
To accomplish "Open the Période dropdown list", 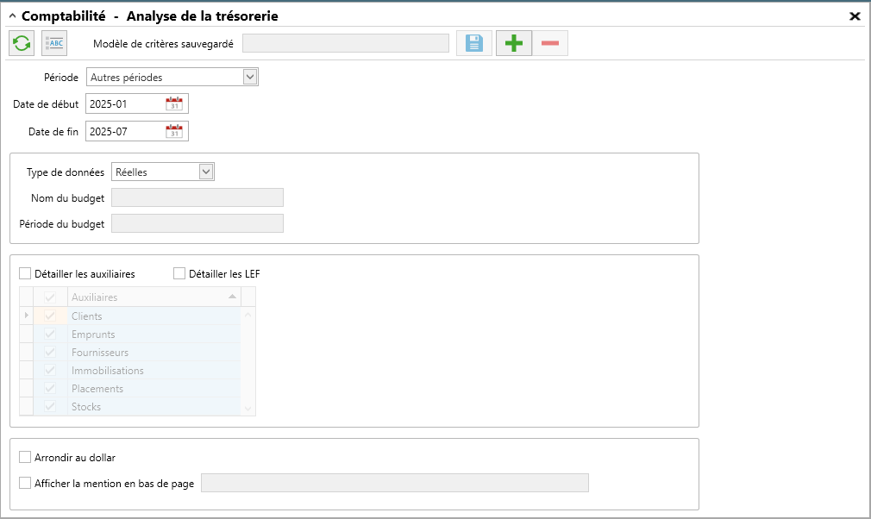I will 250,77.
